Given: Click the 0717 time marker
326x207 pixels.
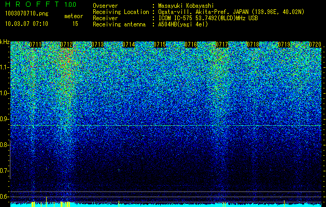Looking at the screenshot, I should pos(222,45).
